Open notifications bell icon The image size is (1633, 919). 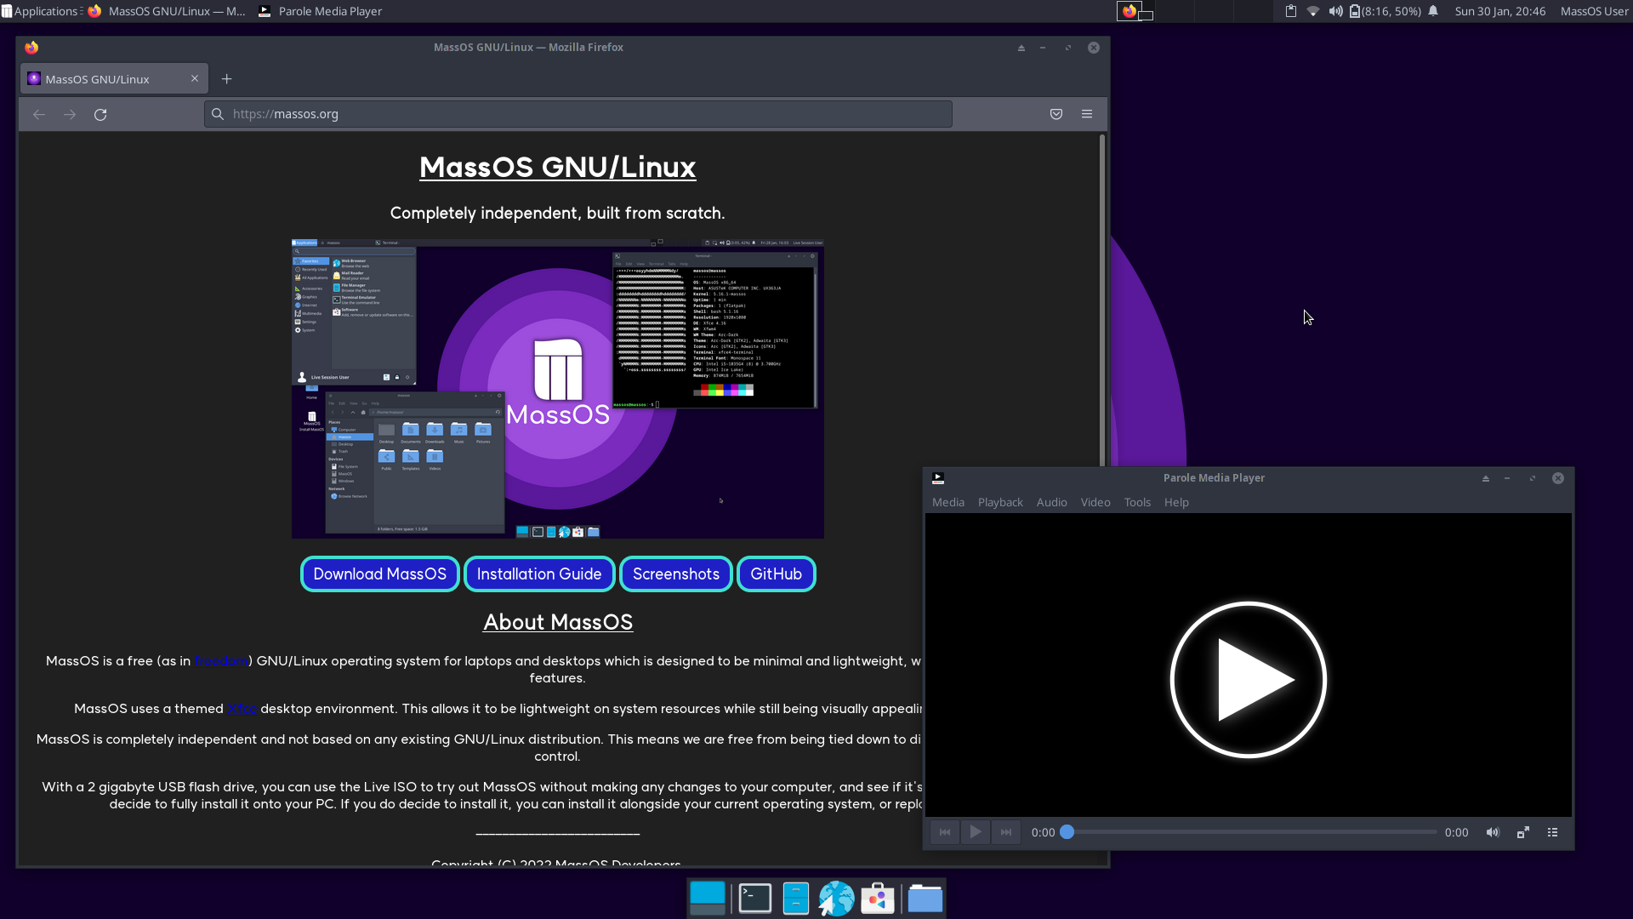(1433, 11)
